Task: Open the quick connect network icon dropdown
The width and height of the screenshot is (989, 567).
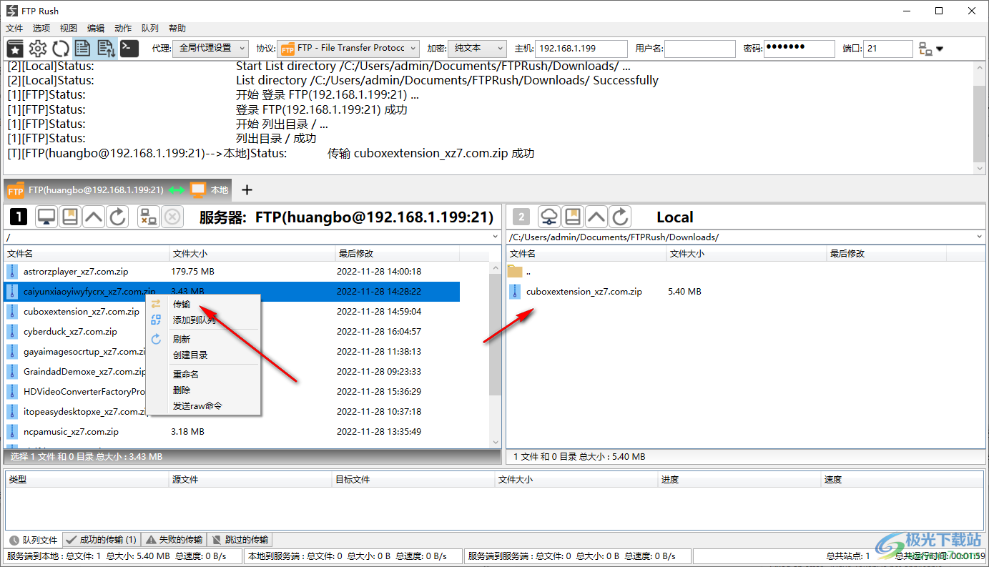Action: pos(930,49)
